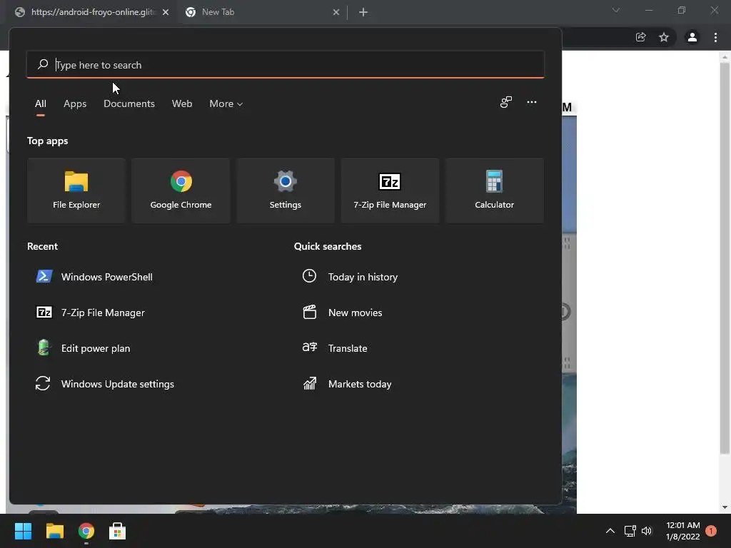Close the android-froyo-online tab
Viewport: 731px width, 548px height.
[x=166, y=12]
